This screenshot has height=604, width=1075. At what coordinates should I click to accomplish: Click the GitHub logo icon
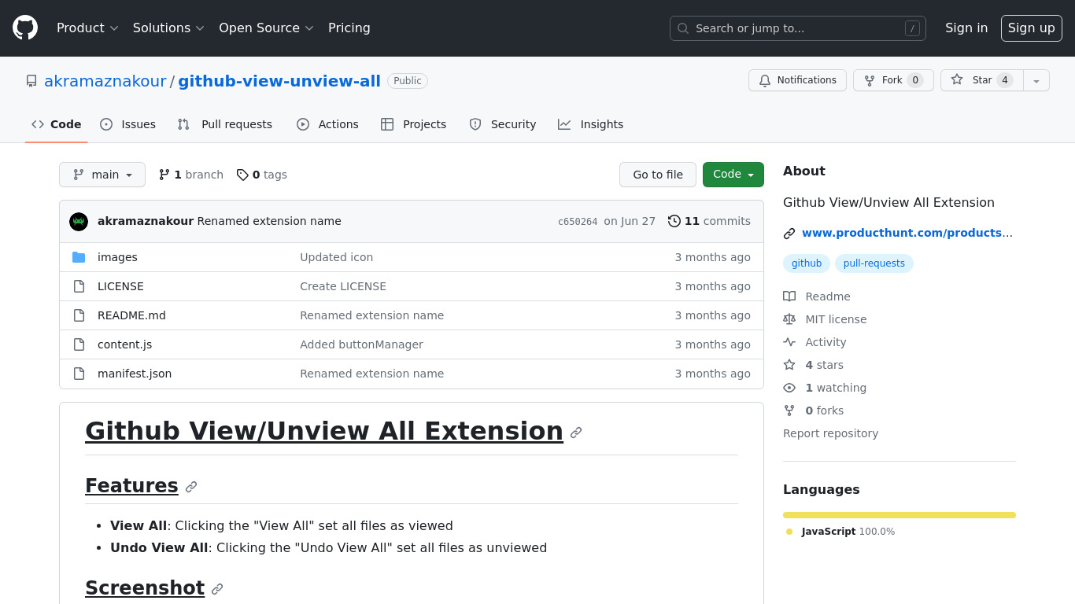pyautogui.click(x=25, y=28)
